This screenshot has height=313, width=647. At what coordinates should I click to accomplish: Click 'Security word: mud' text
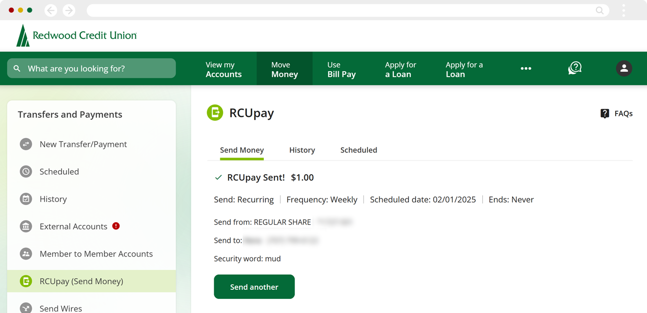247,258
